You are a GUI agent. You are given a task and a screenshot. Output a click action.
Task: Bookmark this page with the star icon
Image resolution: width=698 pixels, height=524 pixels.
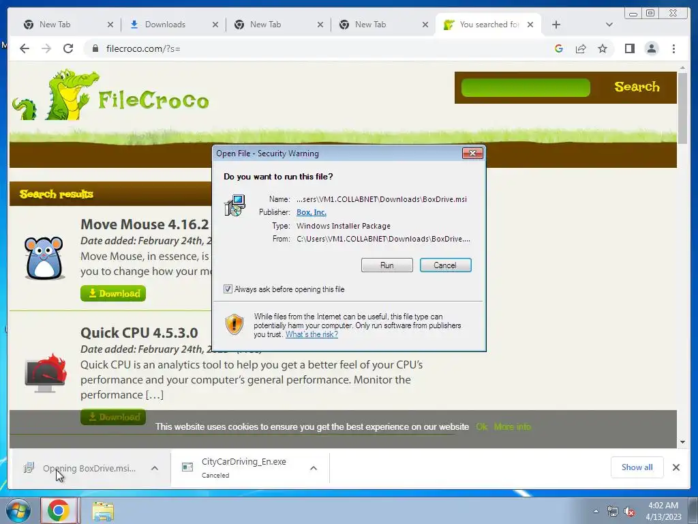tap(603, 48)
